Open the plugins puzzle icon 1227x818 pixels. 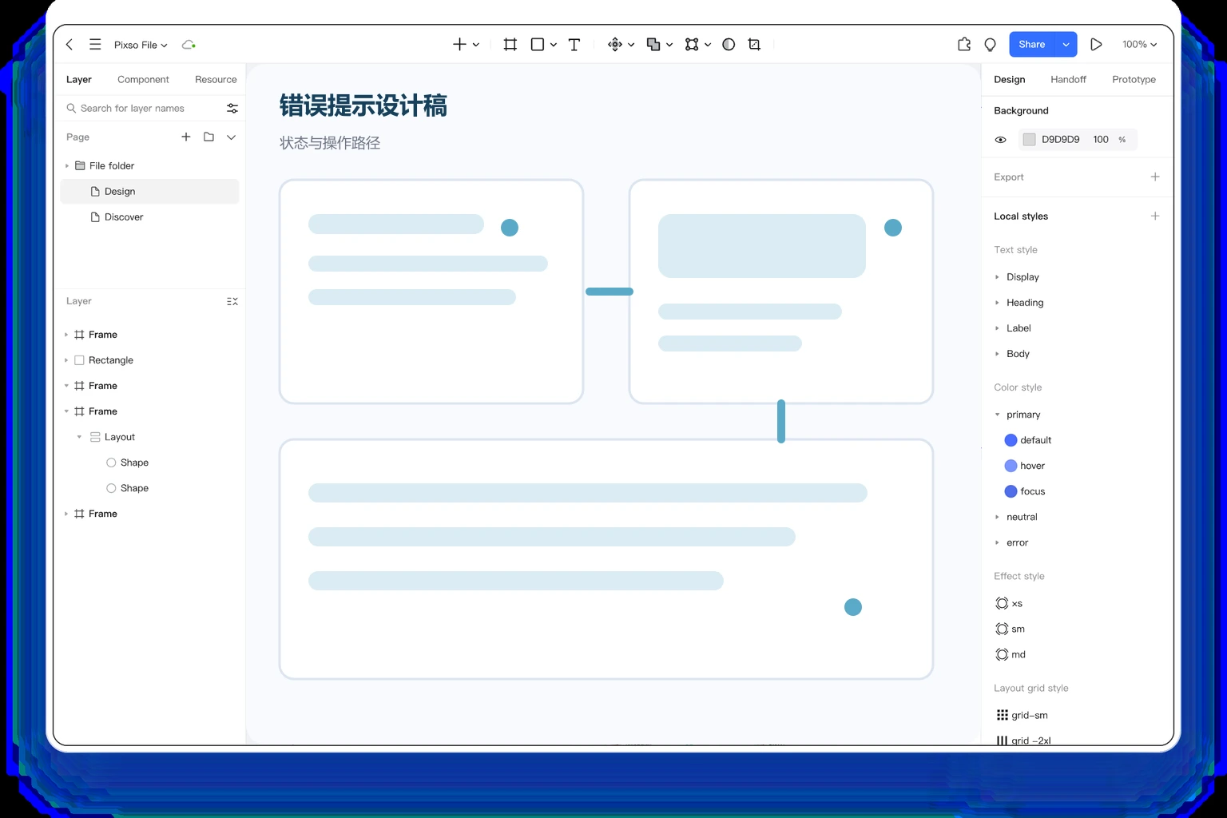click(964, 45)
